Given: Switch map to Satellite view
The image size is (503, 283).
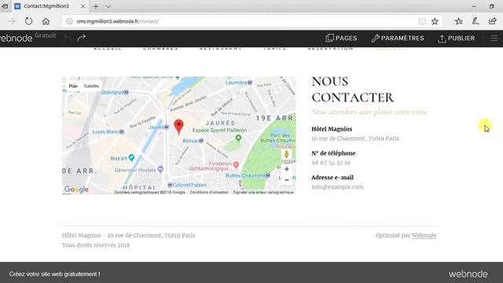Looking at the screenshot, I should pos(91,86).
